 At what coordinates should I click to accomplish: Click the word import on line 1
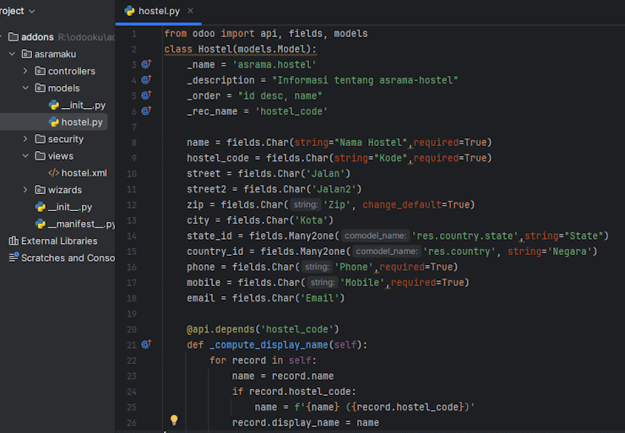click(x=237, y=34)
